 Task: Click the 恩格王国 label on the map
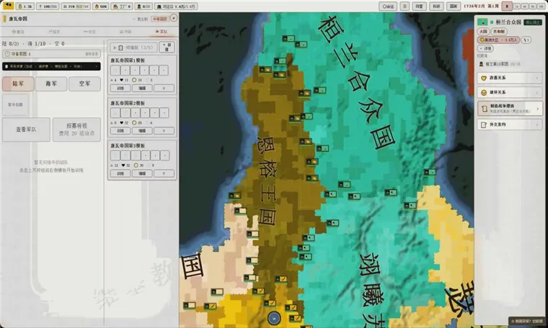click(268, 181)
